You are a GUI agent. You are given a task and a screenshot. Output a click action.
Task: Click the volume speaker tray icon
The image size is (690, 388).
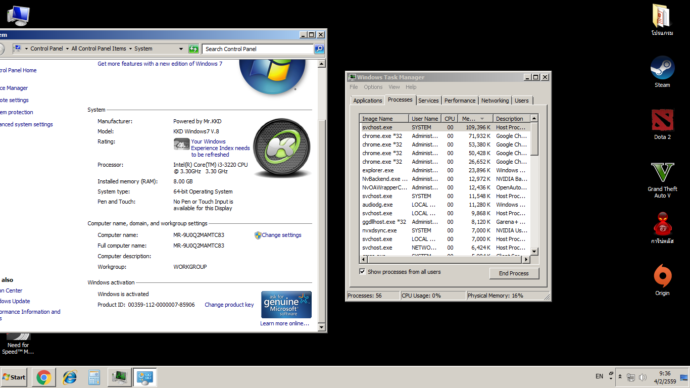click(643, 377)
